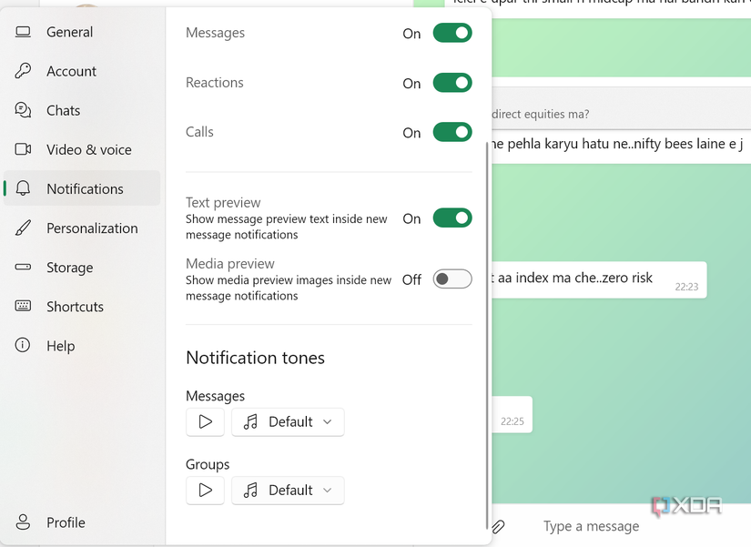Click the 22:25 message bubble

[x=512, y=414]
